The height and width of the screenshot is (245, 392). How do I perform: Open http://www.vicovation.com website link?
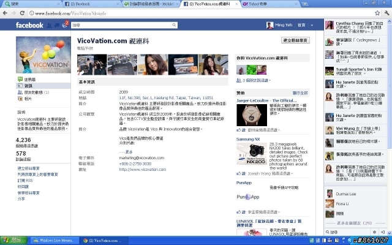click(143, 170)
